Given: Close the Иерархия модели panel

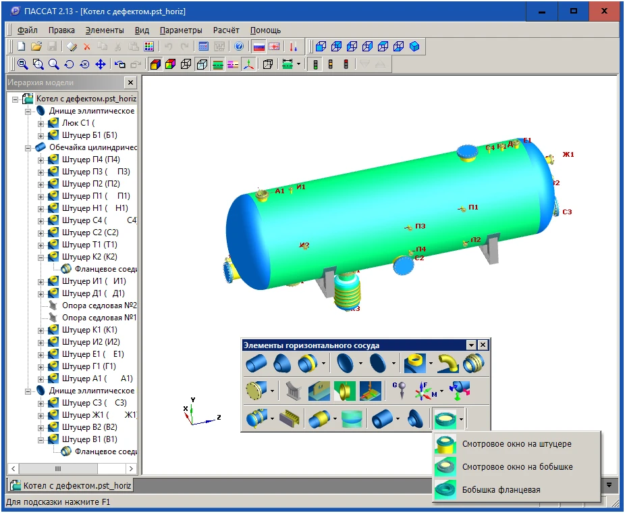Looking at the screenshot, I should click(x=130, y=82).
